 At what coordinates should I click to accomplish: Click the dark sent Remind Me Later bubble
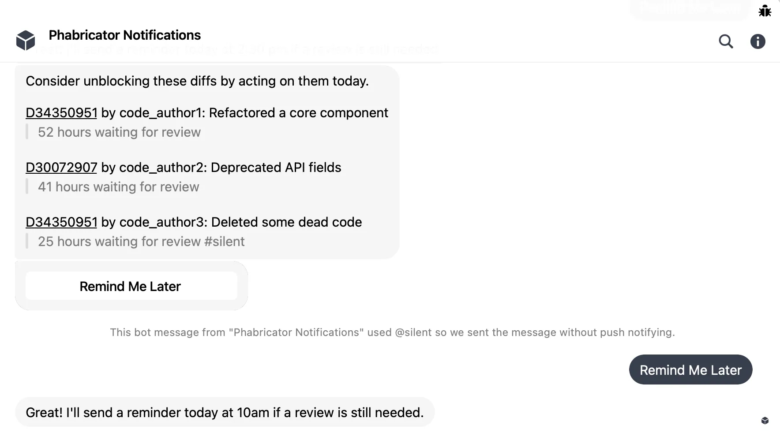690,370
